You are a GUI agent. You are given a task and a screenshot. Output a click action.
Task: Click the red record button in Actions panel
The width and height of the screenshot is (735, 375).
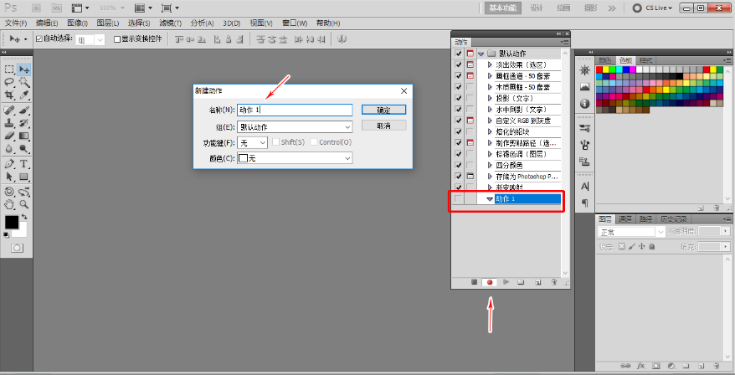click(490, 283)
